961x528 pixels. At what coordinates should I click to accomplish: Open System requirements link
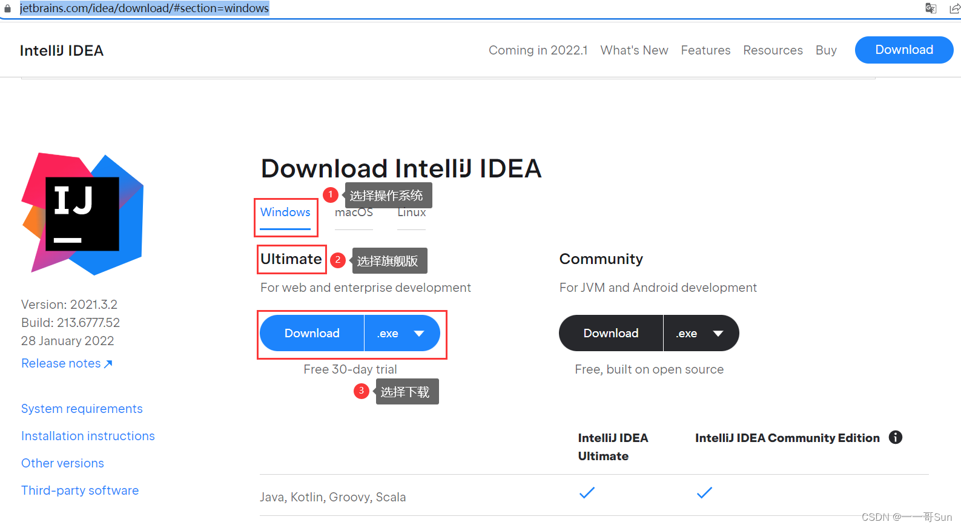(x=82, y=409)
